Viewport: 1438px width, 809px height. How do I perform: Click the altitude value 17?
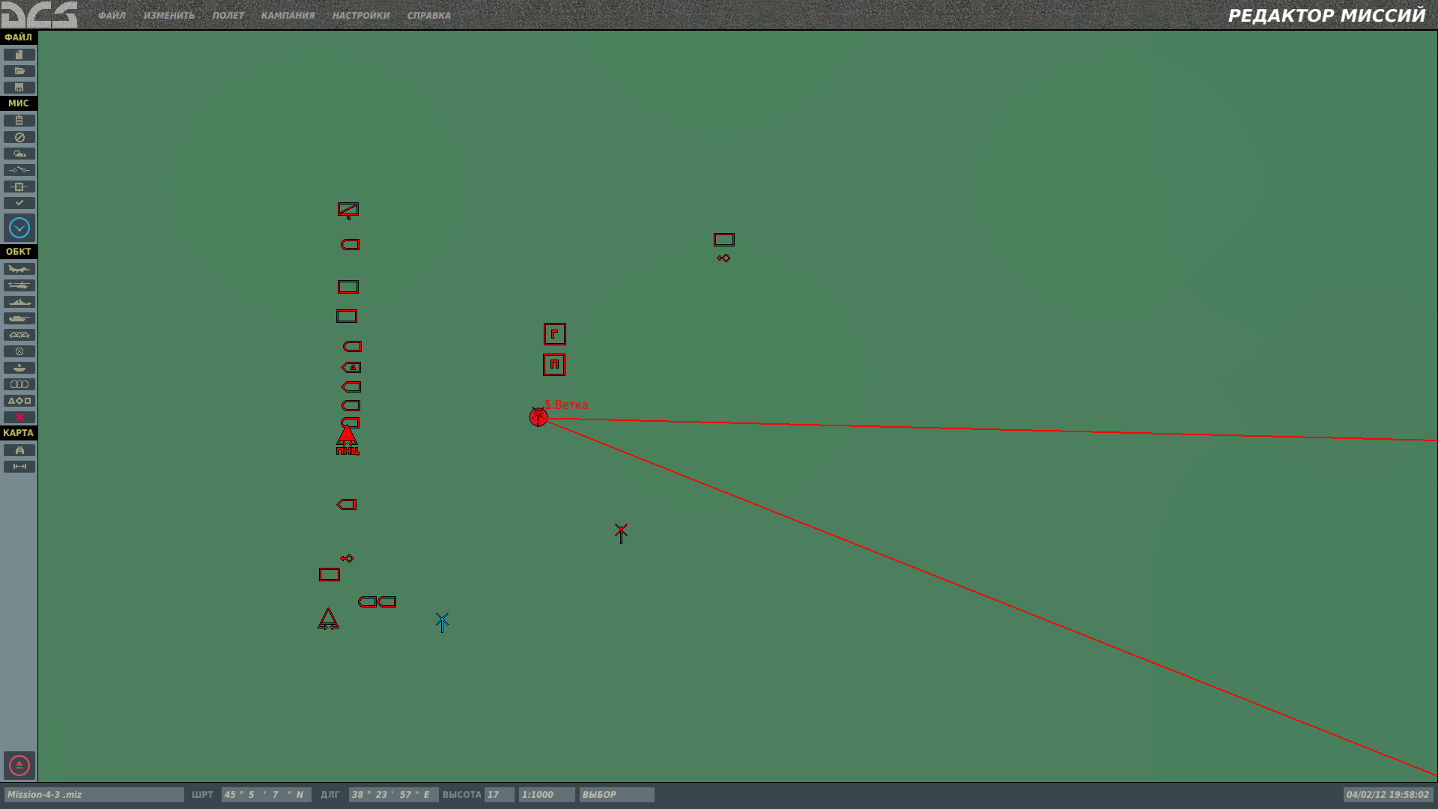point(500,795)
